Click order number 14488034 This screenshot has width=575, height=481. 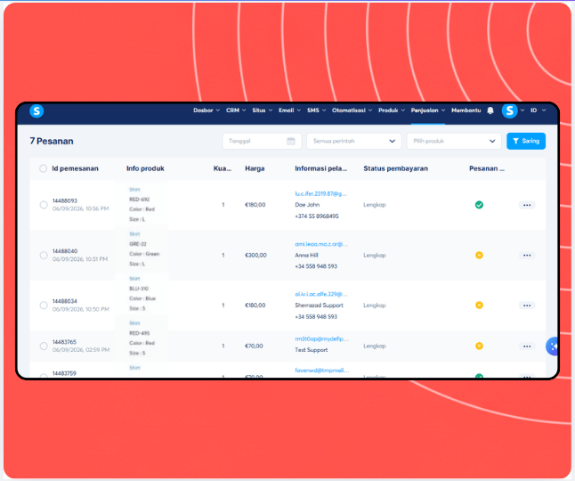click(x=65, y=301)
